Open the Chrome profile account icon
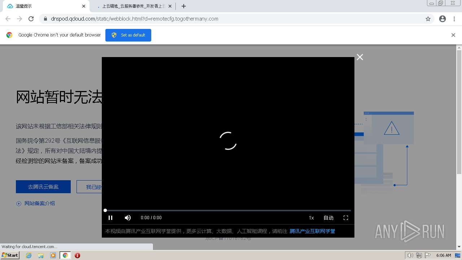The image size is (462, 260). [443, 19]
